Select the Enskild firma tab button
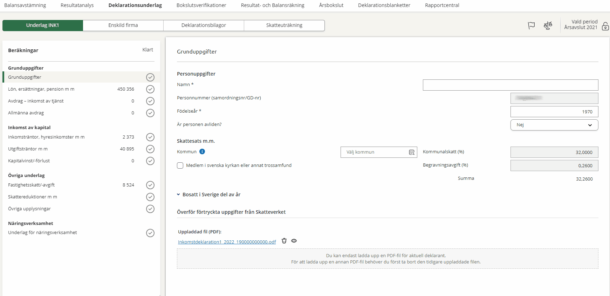Image resolution: width=610 pixels, height=296 pixels. point(123,25)
